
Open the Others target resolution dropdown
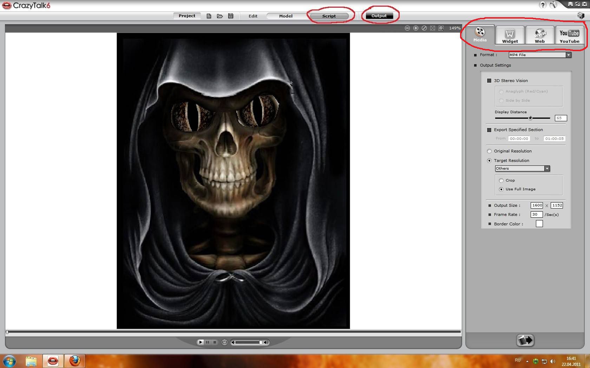coord(522,169)
